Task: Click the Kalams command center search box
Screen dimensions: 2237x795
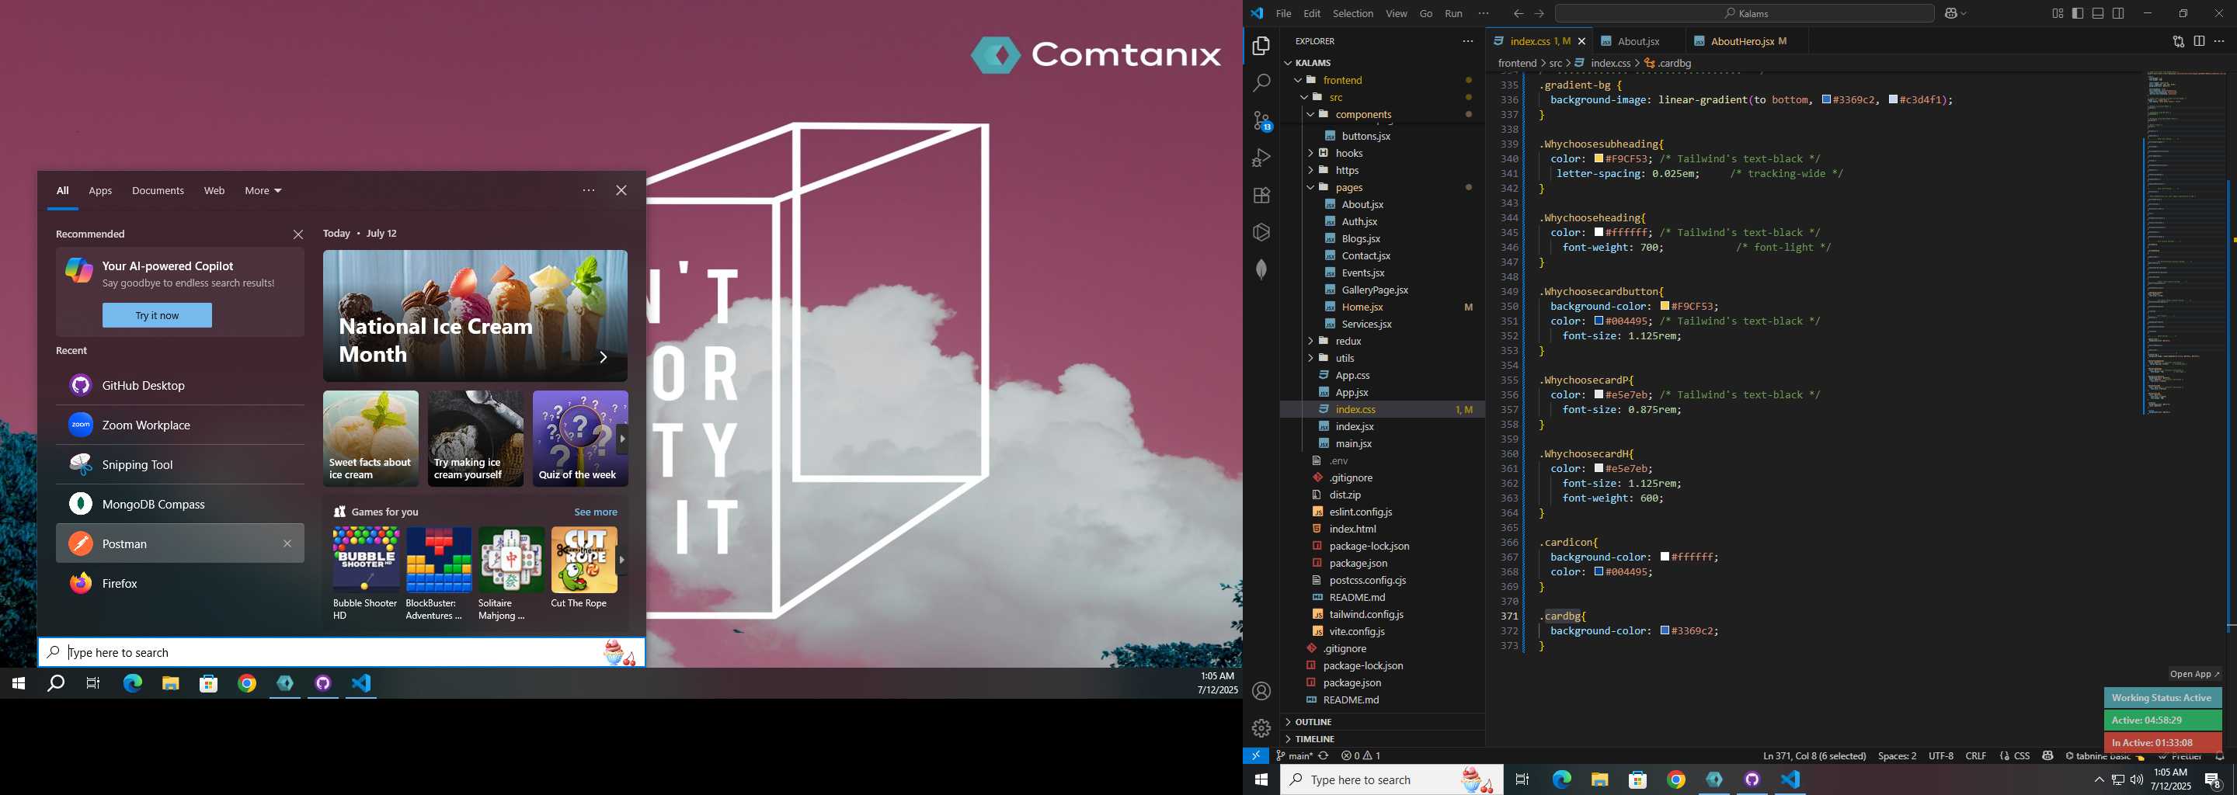Action: pyautogui.click(x=1745, y=14)
